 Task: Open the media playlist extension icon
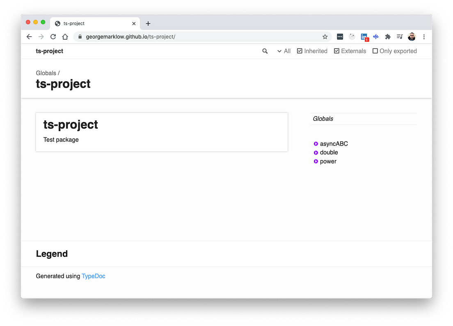pos(399,36)
